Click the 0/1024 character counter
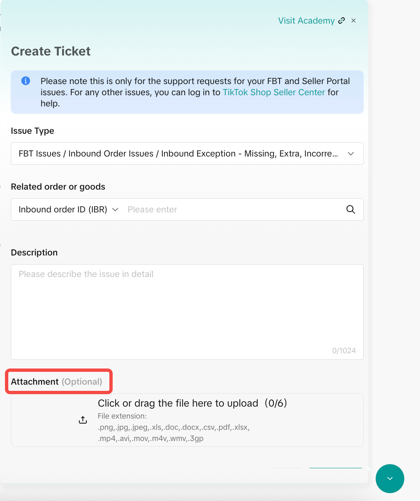420x501 pixels. (344, 351)
